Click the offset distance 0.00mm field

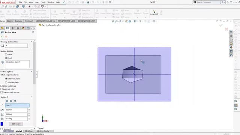16,110
